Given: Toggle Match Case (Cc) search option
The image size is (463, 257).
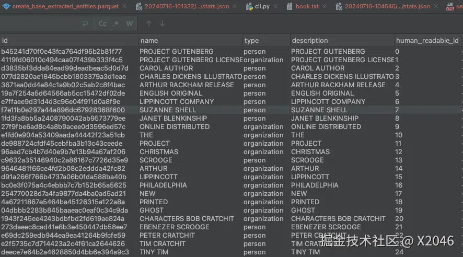Looking at the screenshot, I should (x=102, y=24).
